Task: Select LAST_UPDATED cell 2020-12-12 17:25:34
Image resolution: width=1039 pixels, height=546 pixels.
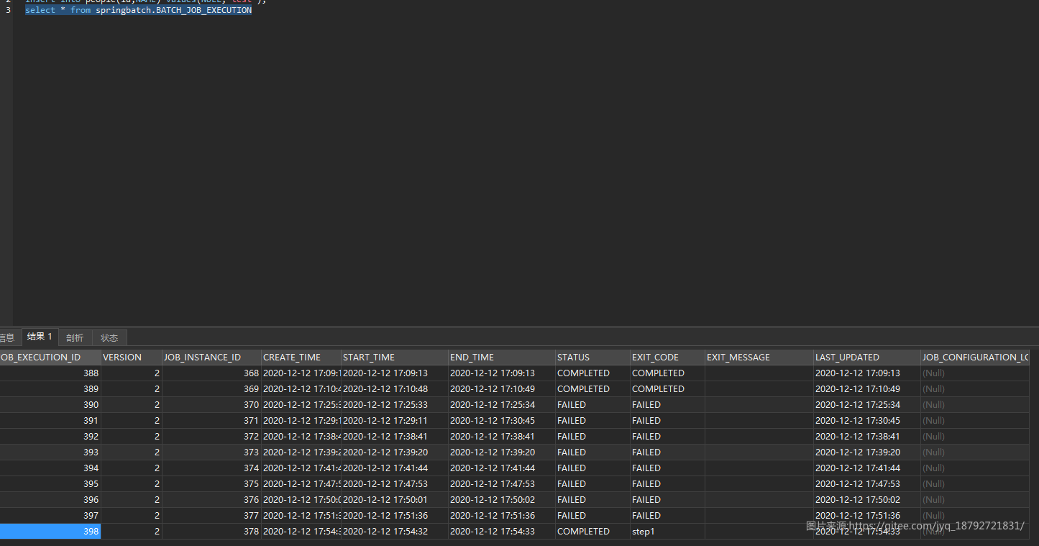Action: pos(867,405)
